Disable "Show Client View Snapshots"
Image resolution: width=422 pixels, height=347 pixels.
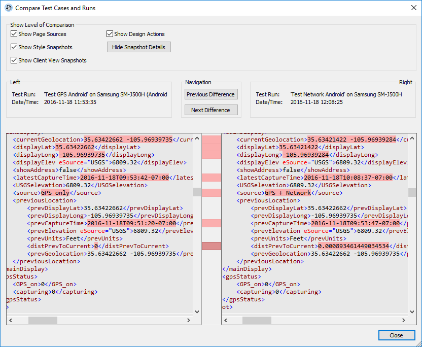[x=13, y=60]
